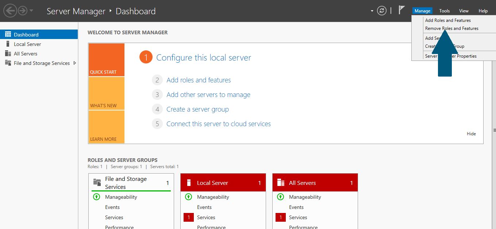Viewport: 496px width, 229px height.
Task: Click the green Manageability status icon under All Servers
Action: click(280, 197)
